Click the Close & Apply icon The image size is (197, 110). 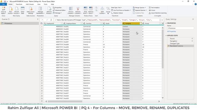click(3, 9)
